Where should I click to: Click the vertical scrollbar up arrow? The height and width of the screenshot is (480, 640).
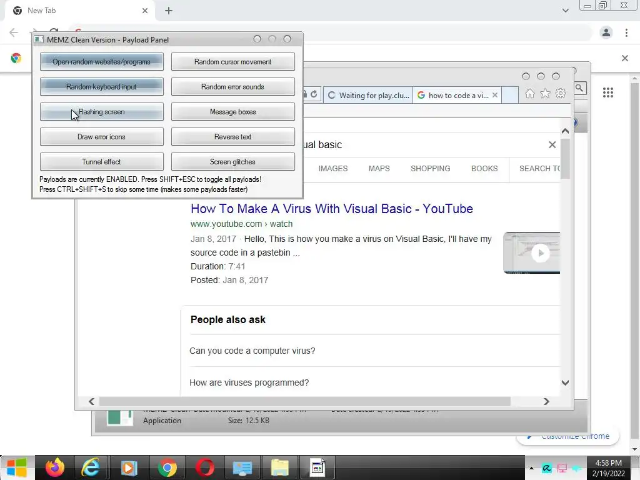565,131
